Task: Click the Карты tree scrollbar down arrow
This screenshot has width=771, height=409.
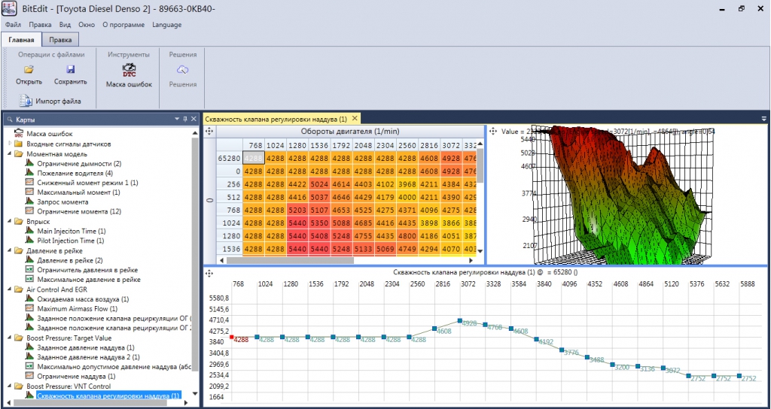Action: tap(195, 394)
